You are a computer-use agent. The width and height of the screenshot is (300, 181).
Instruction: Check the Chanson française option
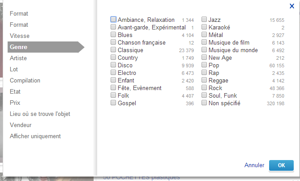pos(113,42)
